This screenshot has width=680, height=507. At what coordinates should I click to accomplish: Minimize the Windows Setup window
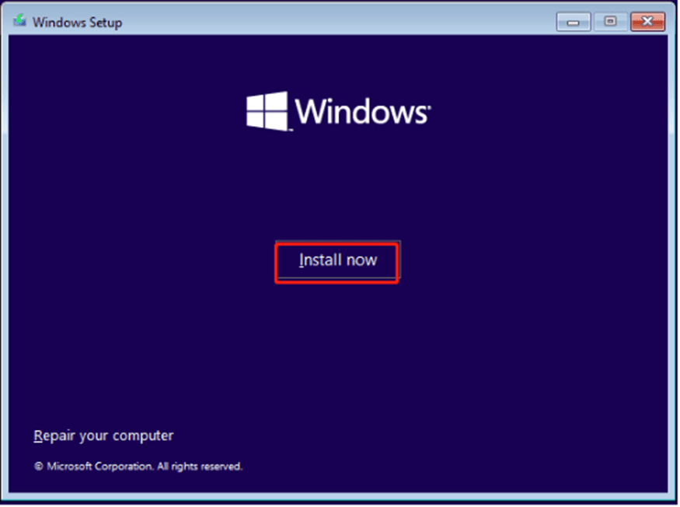coord(575,22)
